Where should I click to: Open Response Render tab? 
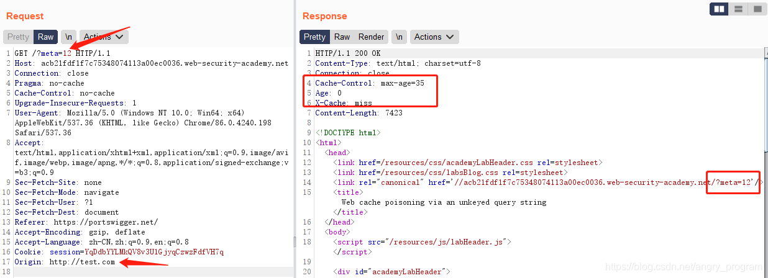372,37
